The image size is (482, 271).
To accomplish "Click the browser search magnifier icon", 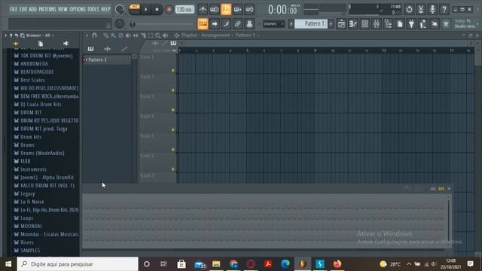I will [22, 35].
